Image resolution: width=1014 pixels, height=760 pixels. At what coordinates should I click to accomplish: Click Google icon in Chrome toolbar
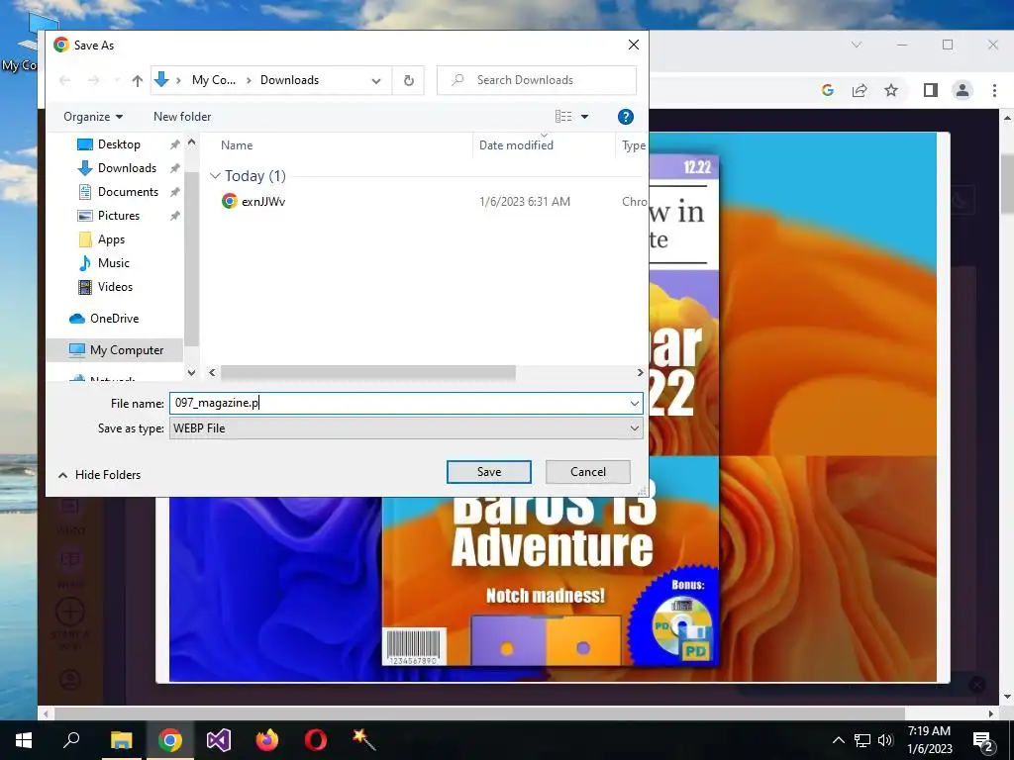(828, 90)
